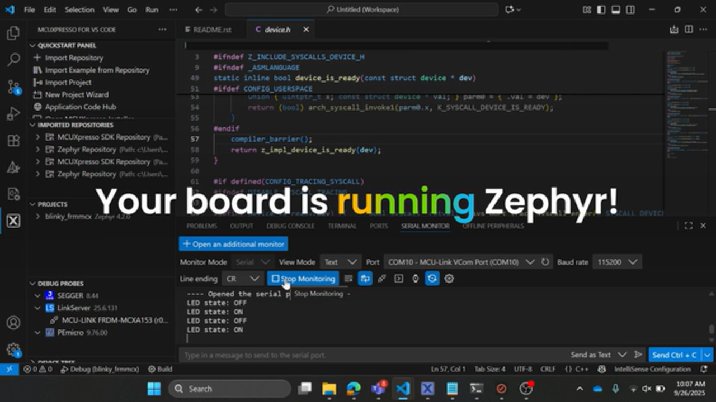This screenshot has width=716, height=402.
Task: Click Open an additional monitor button
Action: pyautogui.click(x=233, y=244)
